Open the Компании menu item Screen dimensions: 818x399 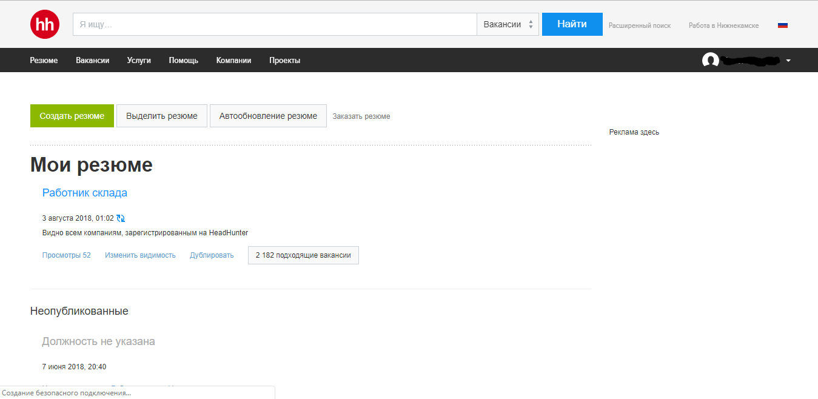click(233, 61)
